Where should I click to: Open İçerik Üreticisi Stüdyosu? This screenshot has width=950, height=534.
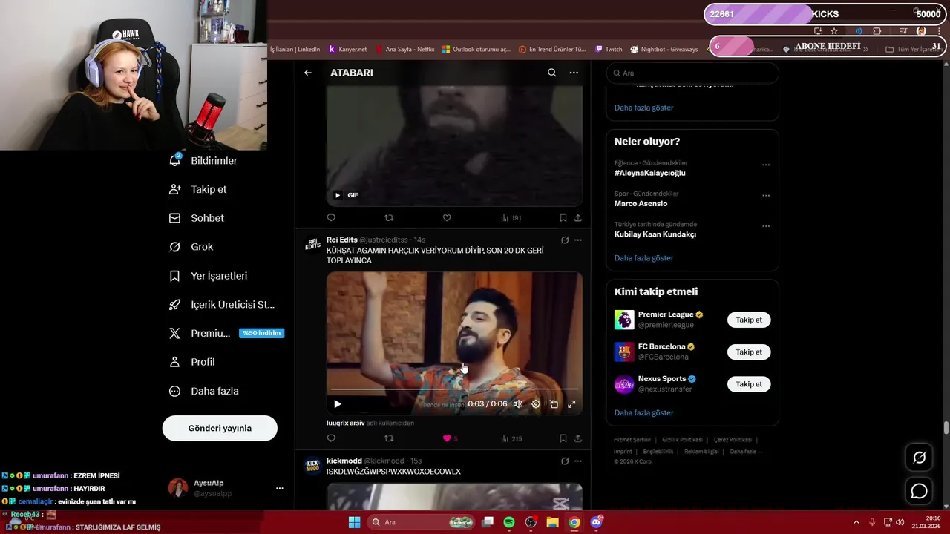(222, 305)
